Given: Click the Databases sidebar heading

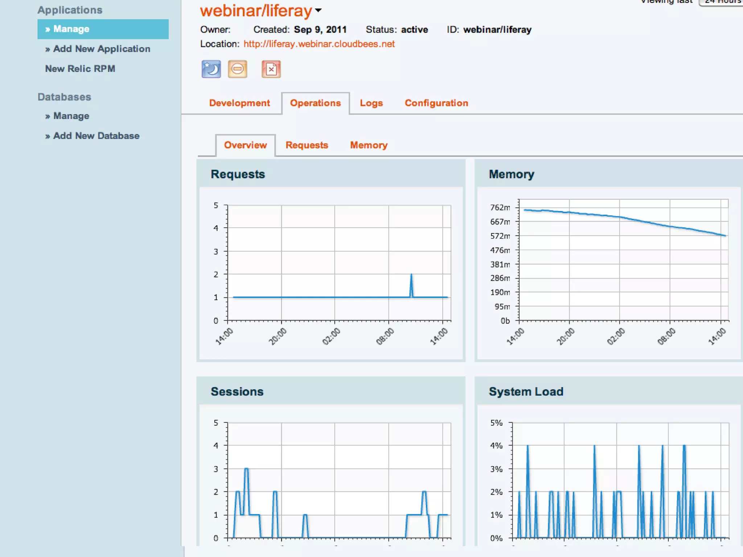Looking at the screenshot, I should [x=64, y=97].
